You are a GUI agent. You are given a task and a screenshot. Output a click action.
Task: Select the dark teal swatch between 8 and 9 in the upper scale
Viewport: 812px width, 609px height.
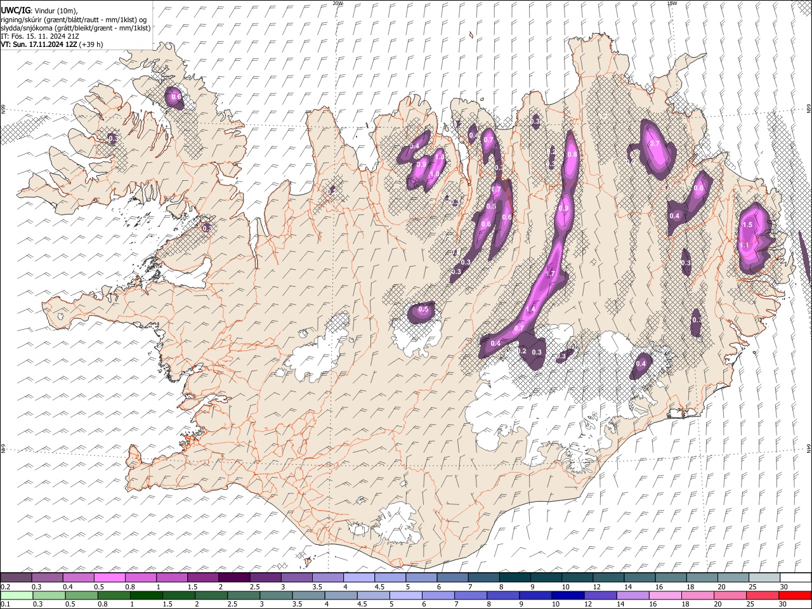(x=514, y=577)
